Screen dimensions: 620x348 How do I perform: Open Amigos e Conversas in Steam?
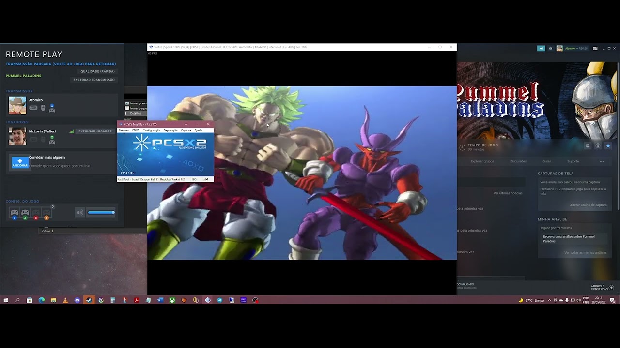[602, 287]
